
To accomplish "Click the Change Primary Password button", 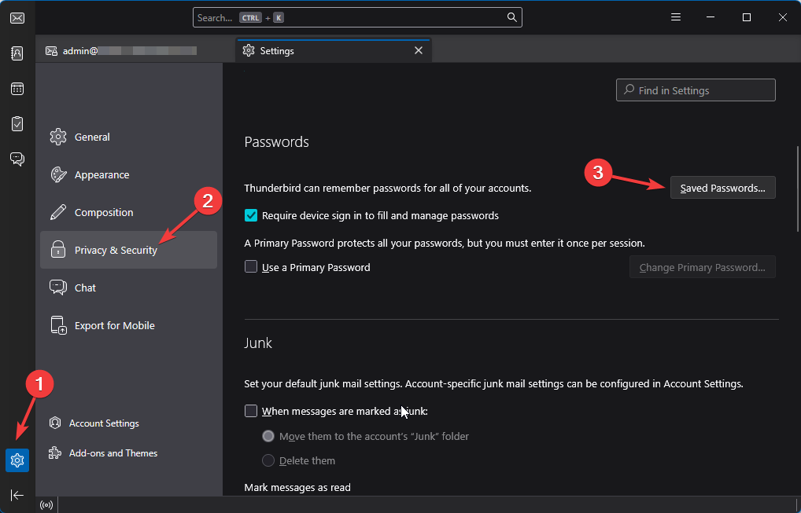I will click(x=703, y=267).
